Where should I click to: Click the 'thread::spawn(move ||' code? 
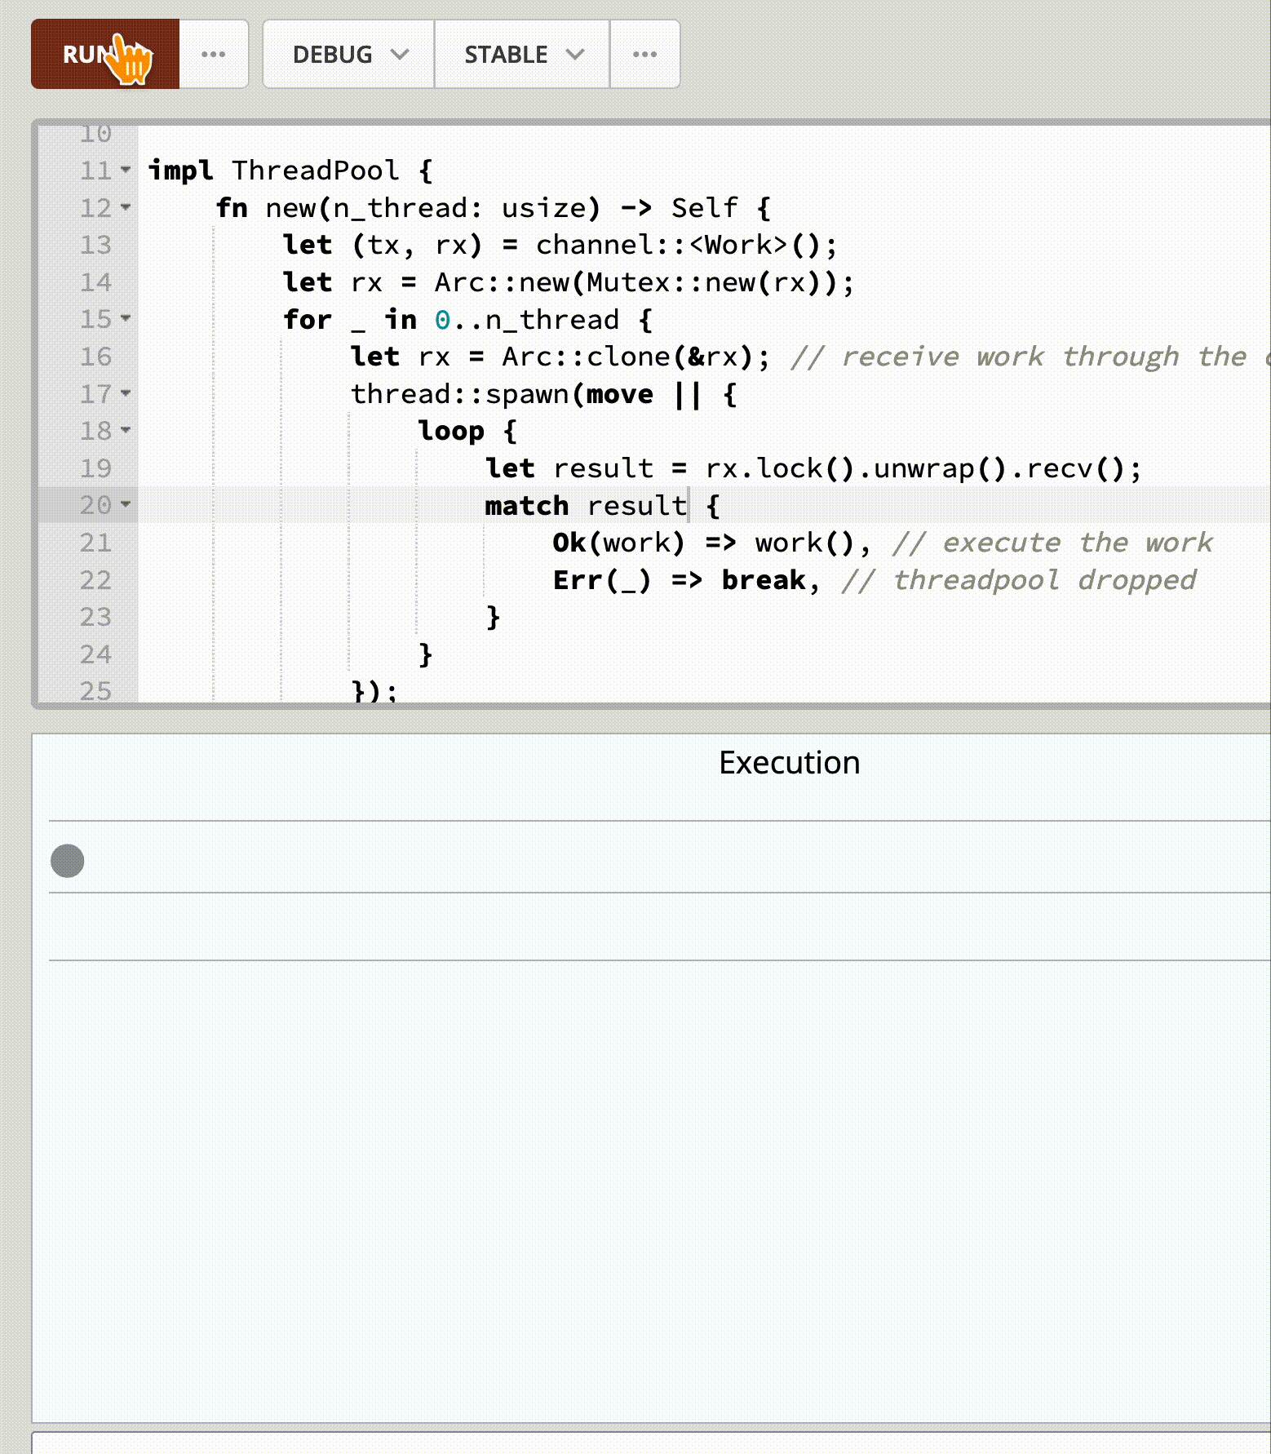(x=525, y=394)
